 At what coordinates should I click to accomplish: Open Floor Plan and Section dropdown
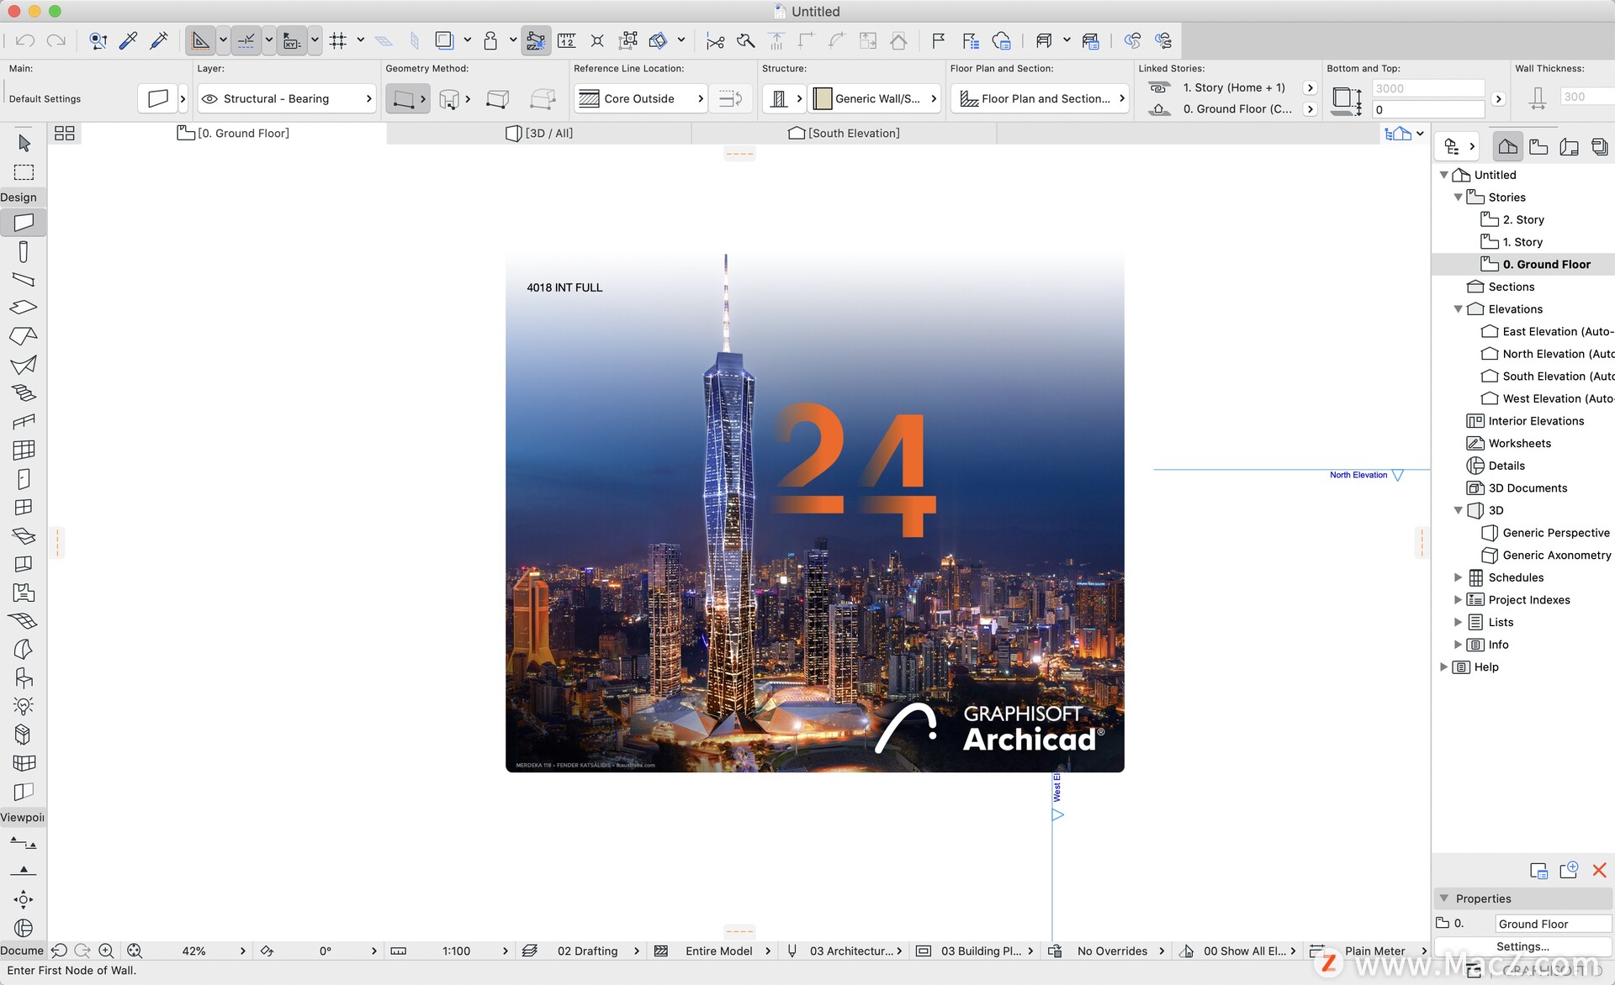coord(1041,98)
